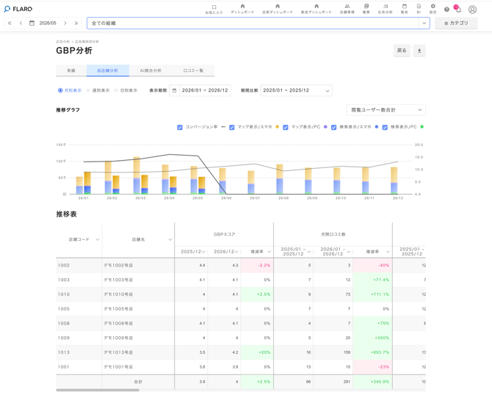
Task: Go to next month with right chevron
Action: coord(65,23)
